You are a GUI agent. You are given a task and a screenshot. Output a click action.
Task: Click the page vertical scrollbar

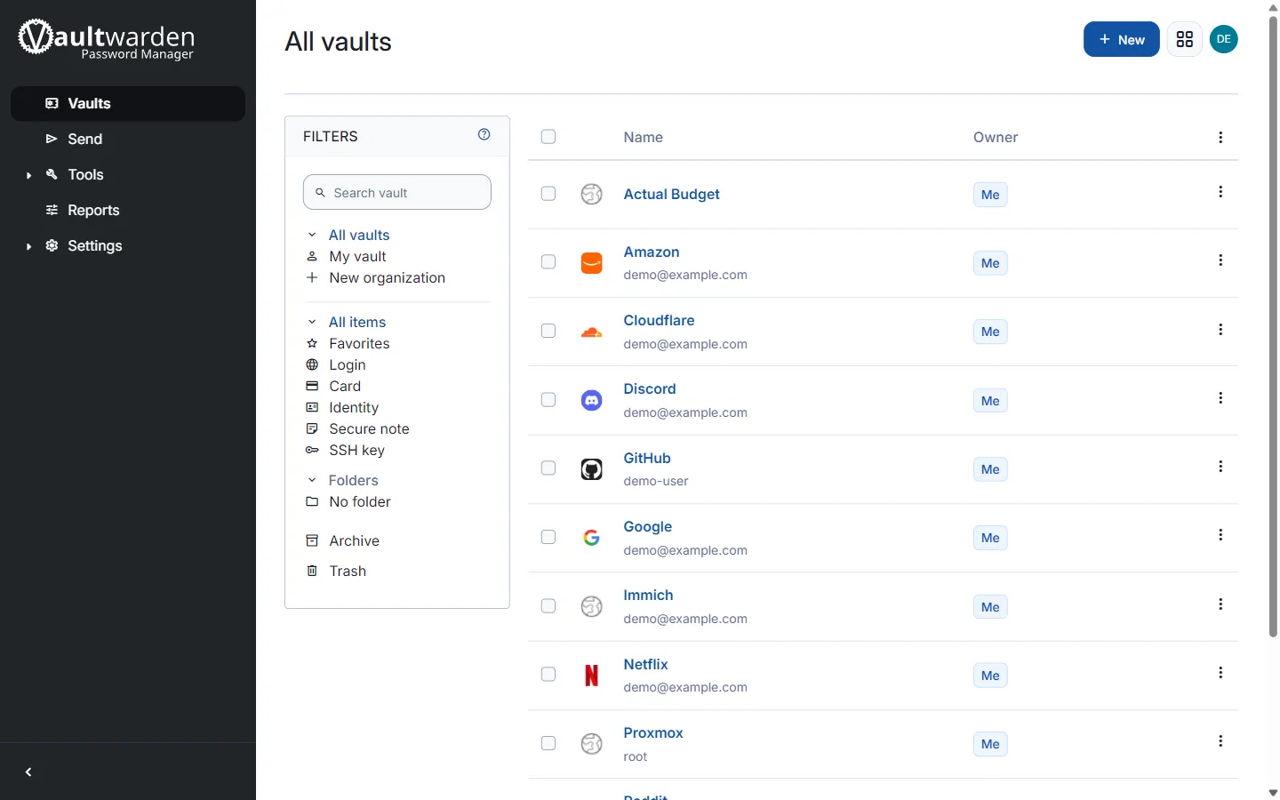tap(1273, 326)
